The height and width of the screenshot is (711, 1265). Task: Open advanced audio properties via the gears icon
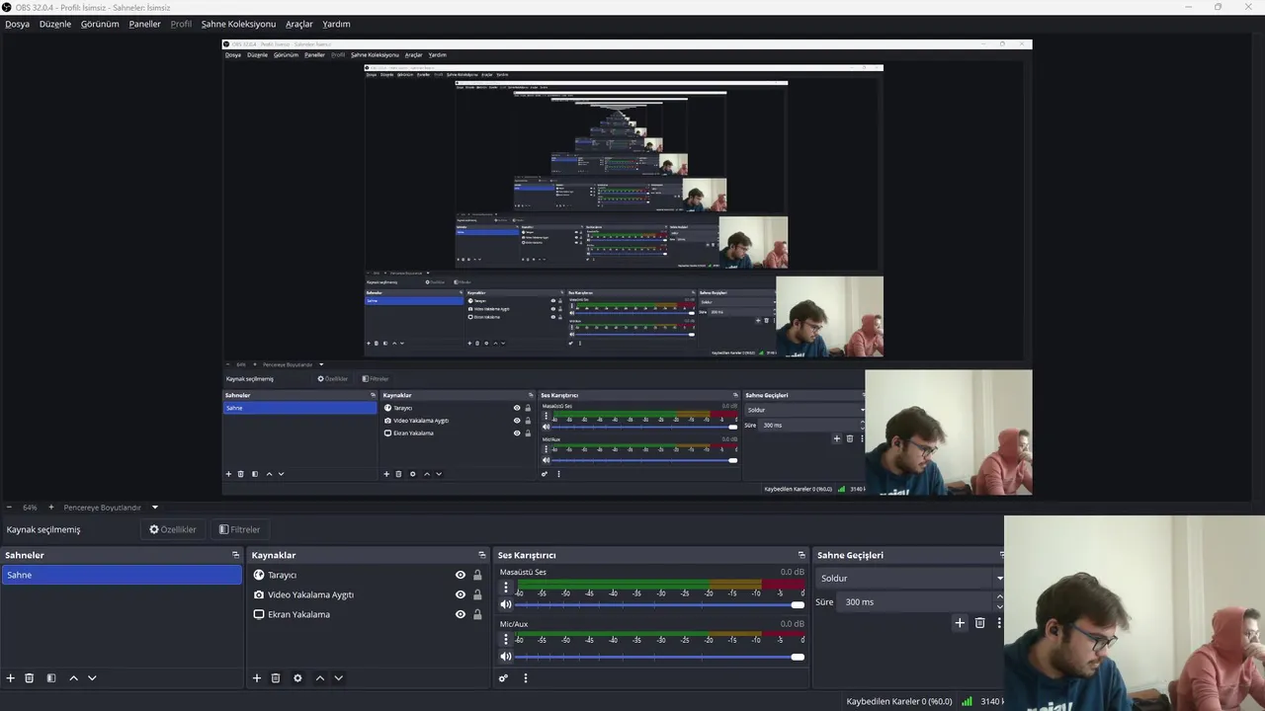[503, 678]
